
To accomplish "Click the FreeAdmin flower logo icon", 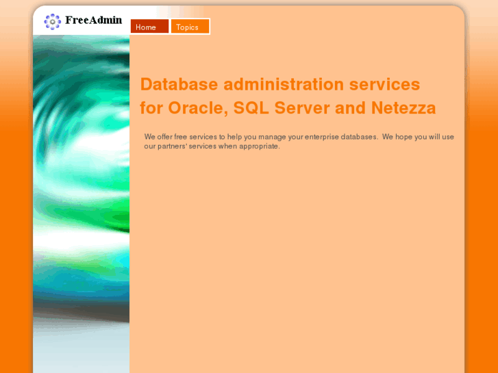I will click(53, 22).
